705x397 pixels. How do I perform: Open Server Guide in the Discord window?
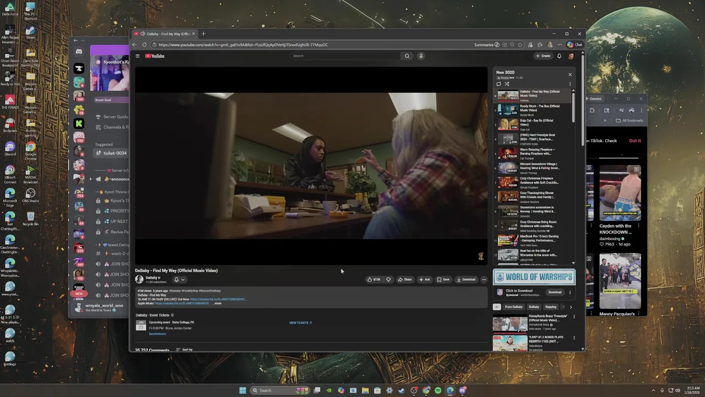coord(112,116)
